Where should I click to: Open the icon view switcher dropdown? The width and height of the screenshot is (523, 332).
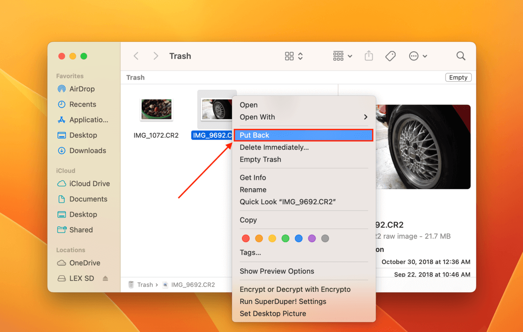tap(294, 56)
